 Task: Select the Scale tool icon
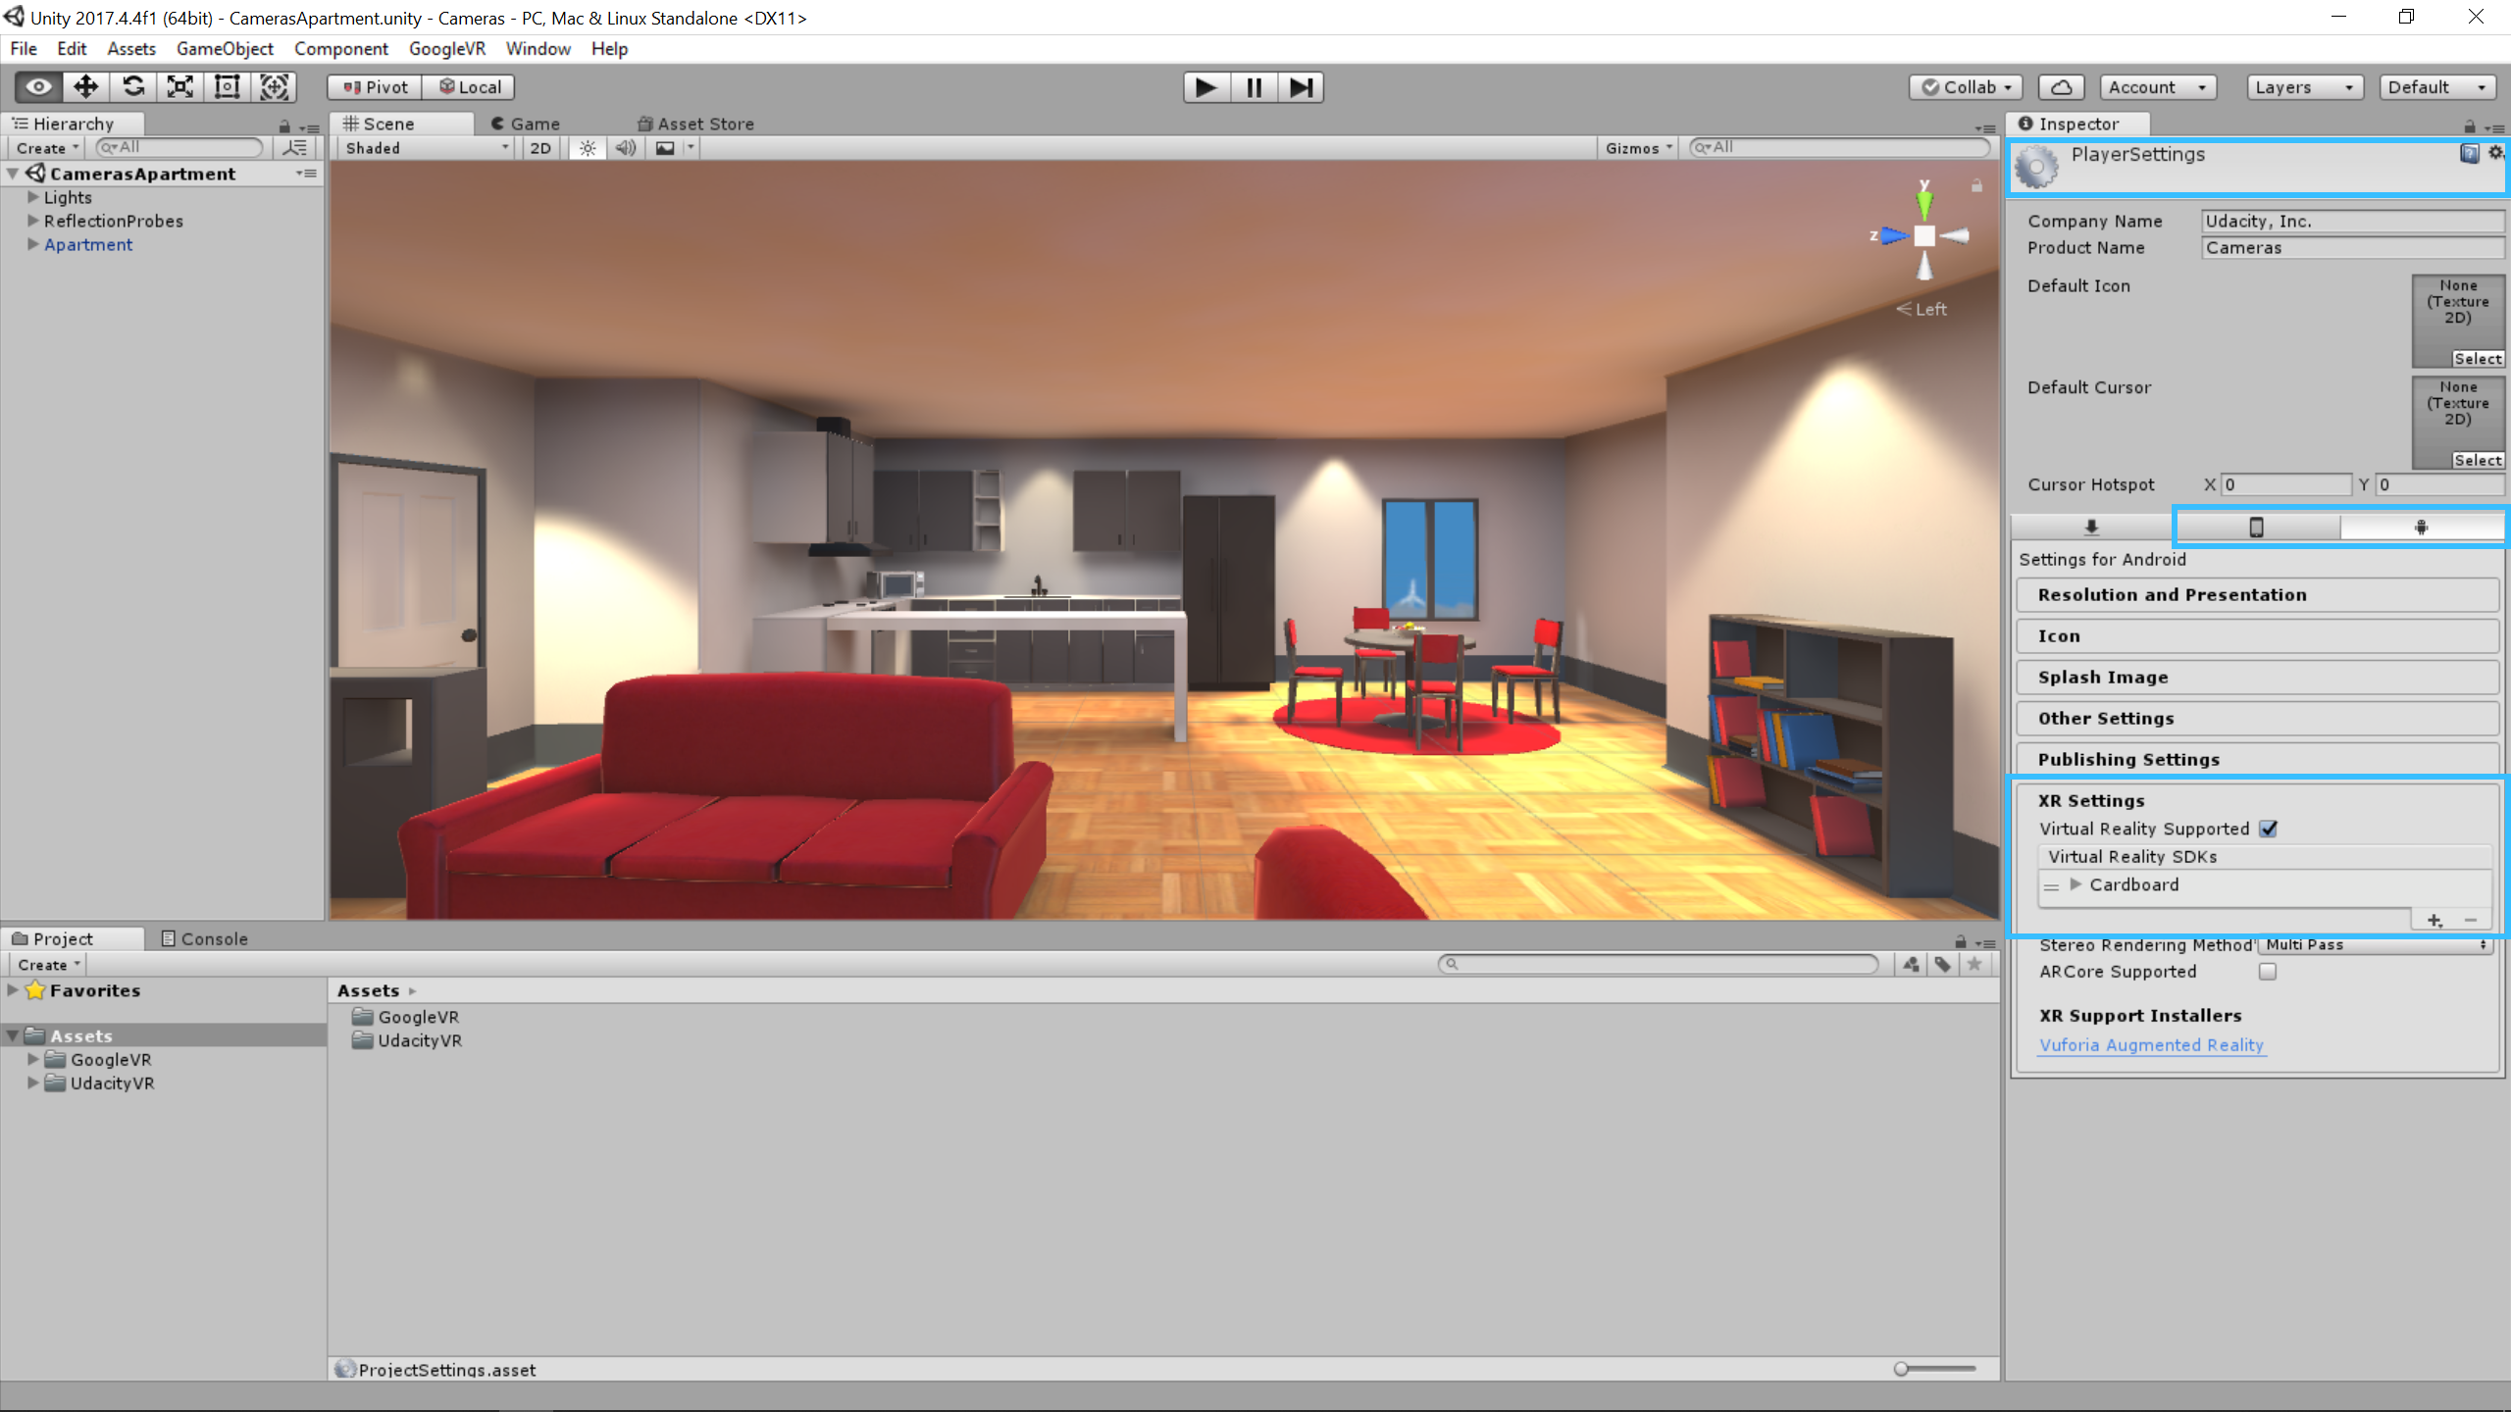180,87
